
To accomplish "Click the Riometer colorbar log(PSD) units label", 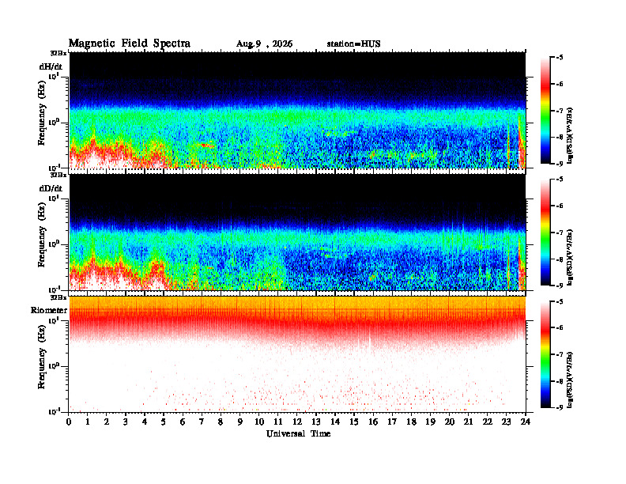I will pyautogui.click(x=570, y=380).
